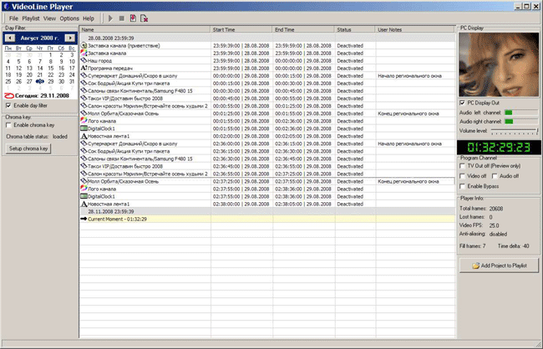Stop playback with the Stop toolbar button
The width and height of the screenshot is (543, 349).
(122, 18)
